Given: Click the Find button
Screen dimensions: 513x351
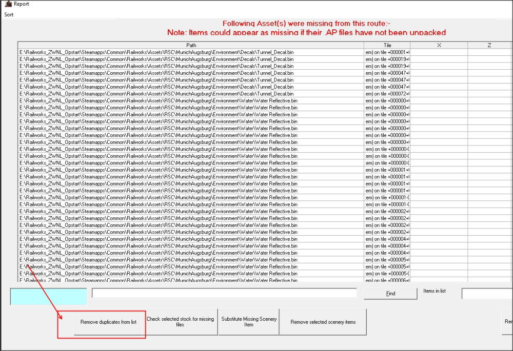Looking at the screenshot, I should tap(390, 294).
